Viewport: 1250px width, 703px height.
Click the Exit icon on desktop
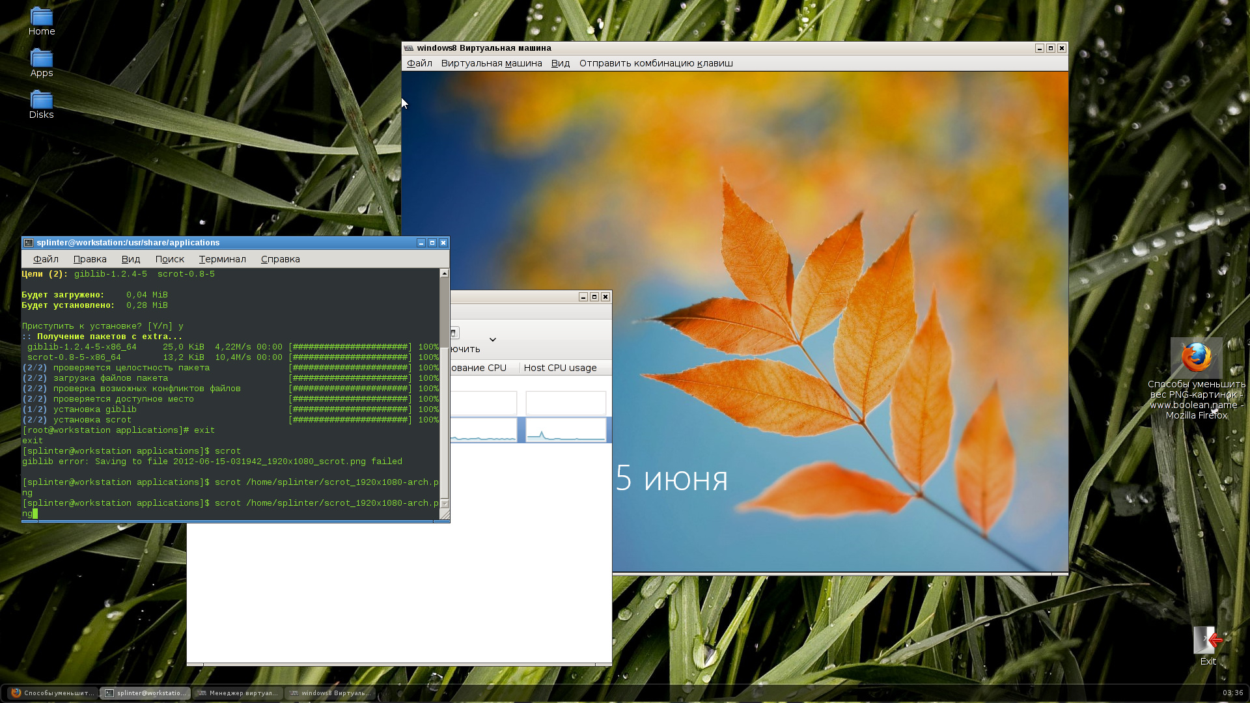coord(1208,641)
